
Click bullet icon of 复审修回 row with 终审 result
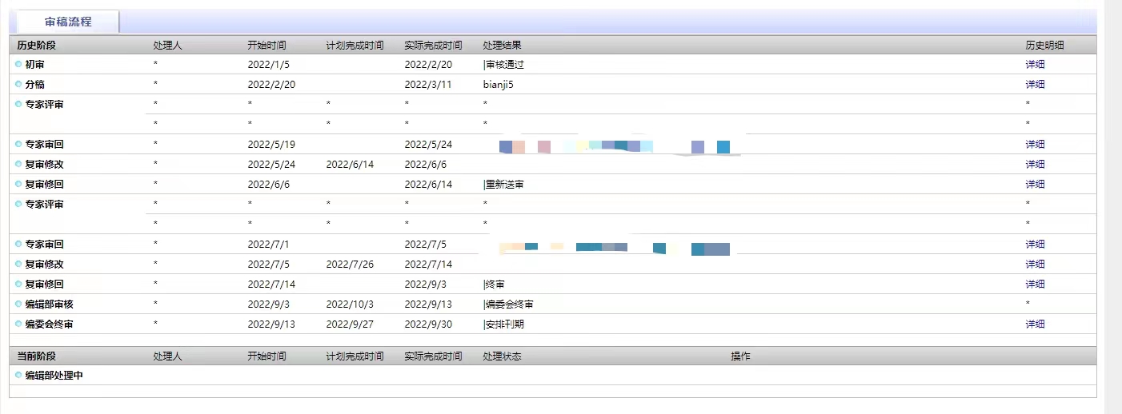(x=18, y=284)
